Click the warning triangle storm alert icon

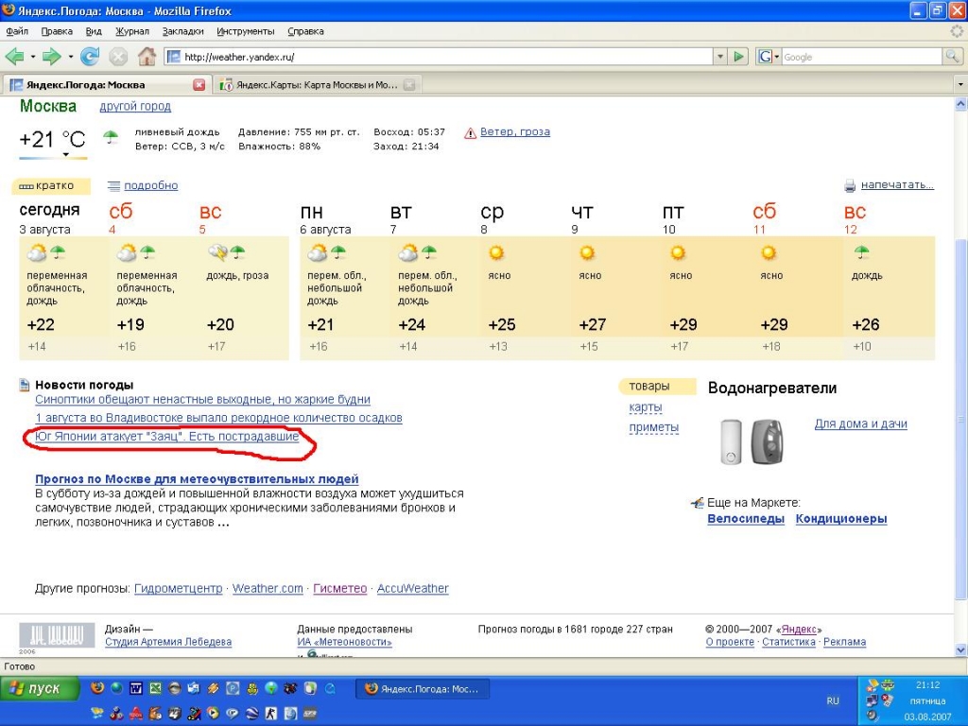click(470, 133)
